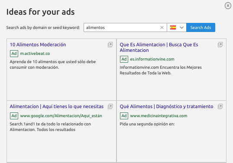Viewport: 233px width, 163px height.
Task: Click the 'Ideas for your ads' heading
Action: click(x=40, y=12)
